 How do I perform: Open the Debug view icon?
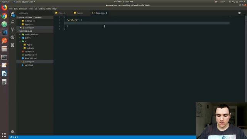tap(12, 37)
